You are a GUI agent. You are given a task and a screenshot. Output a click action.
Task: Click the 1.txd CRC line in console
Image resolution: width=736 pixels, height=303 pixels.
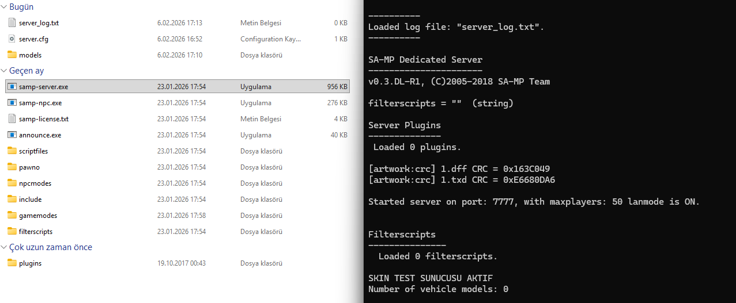(x=462, y=180)
